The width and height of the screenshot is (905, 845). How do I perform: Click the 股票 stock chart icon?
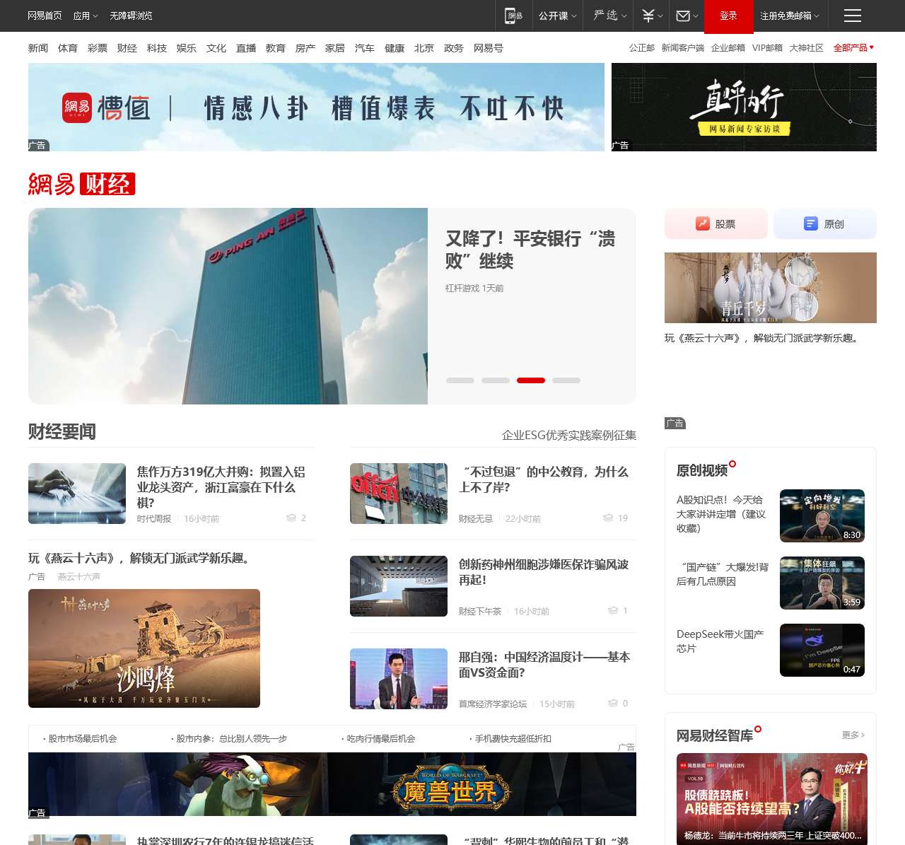pos(702,223)
